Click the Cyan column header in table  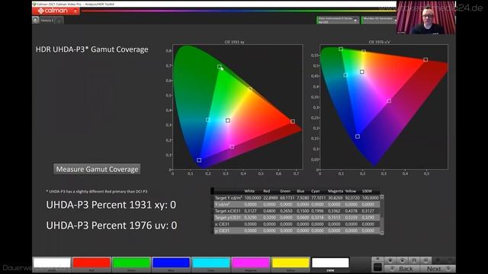(315, 191)
